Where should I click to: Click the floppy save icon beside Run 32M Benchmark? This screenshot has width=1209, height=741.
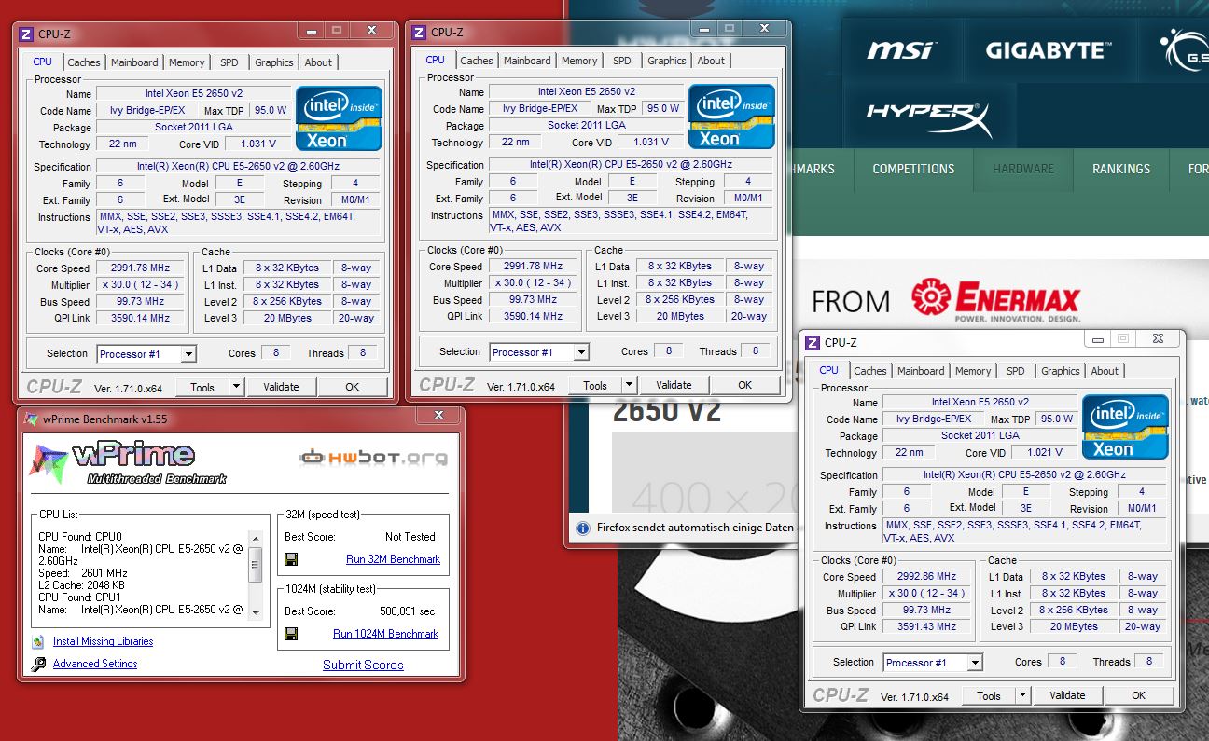[291, 559]
